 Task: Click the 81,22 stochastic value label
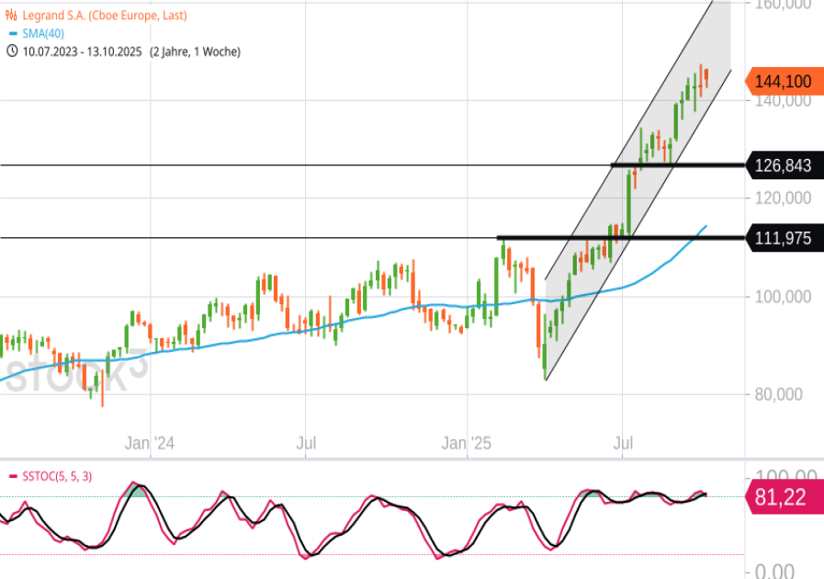point(781,497)
